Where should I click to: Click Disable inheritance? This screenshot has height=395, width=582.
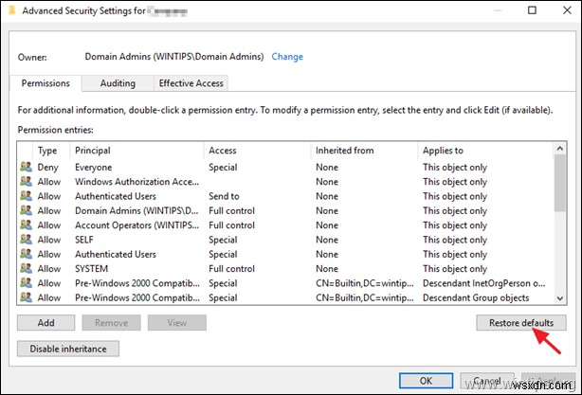68,349
